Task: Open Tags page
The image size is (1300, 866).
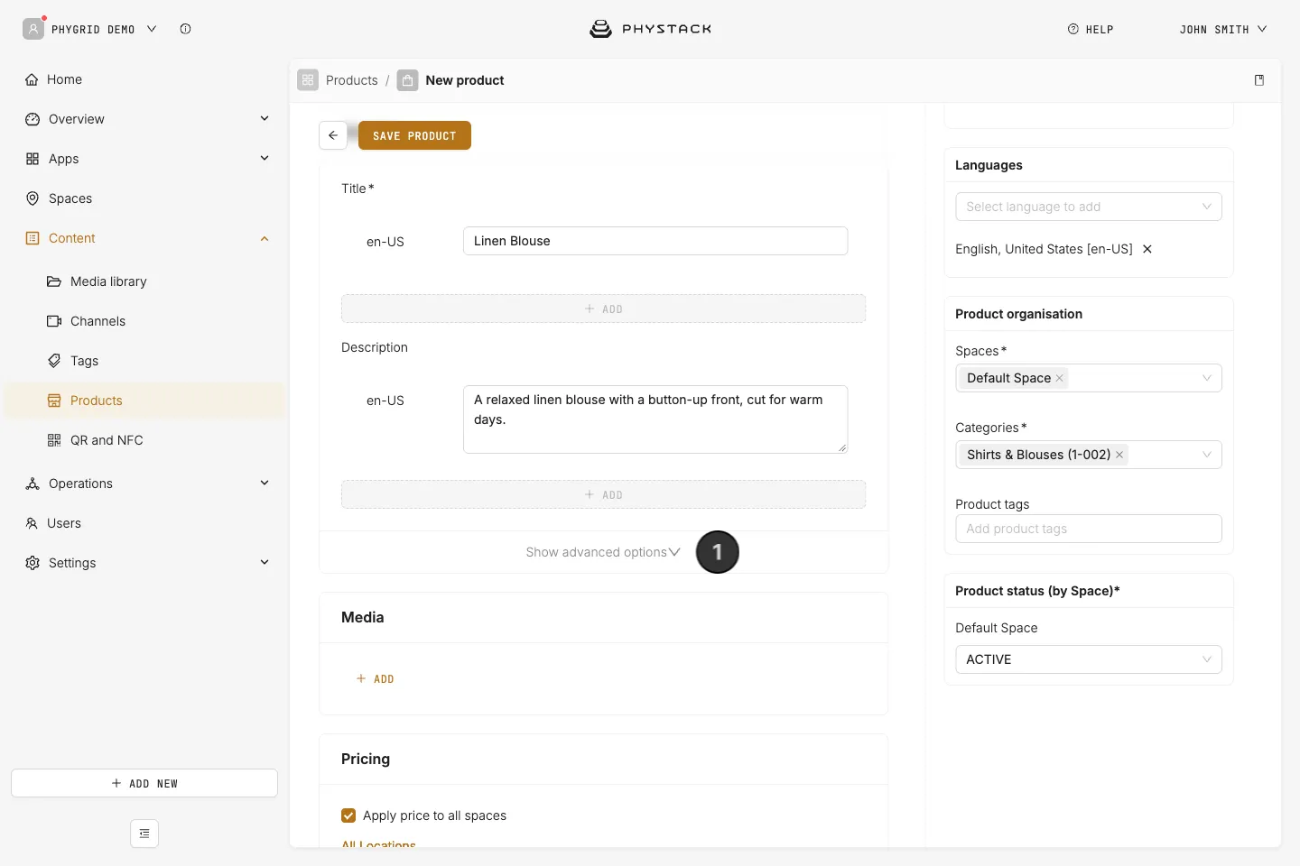Action: click(x=144, y=361)
